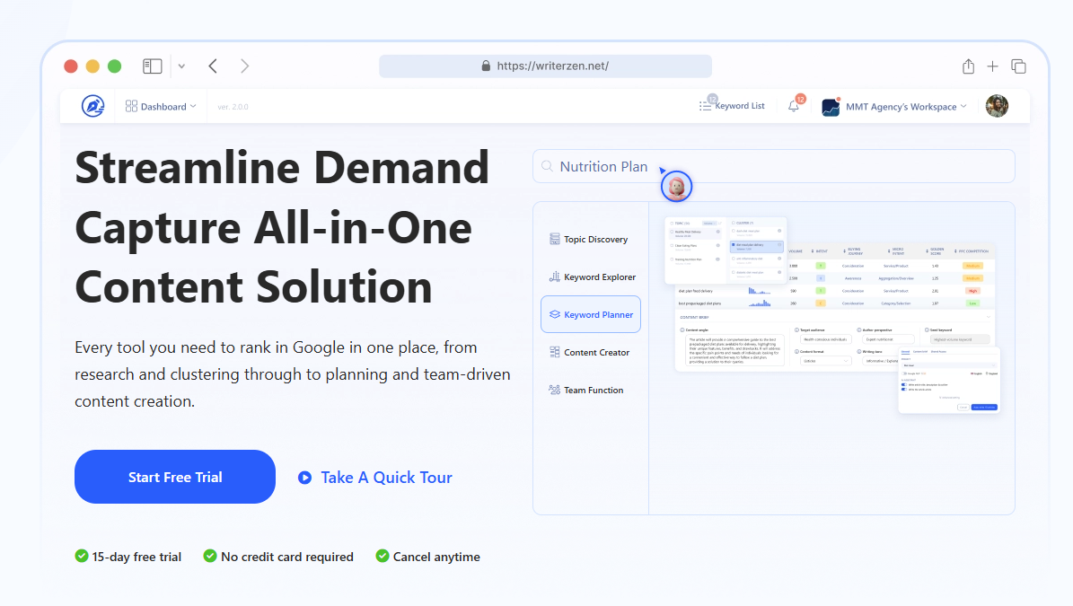The width and height of the screenshot is (1073, 606).
Task: Switch to the Keyword Planner tab
Action: click(591, 314)
